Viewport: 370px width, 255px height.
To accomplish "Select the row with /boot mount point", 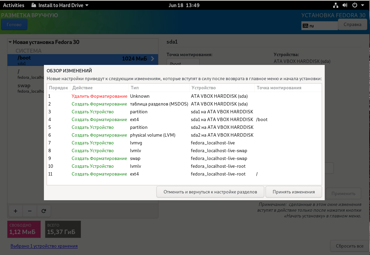I will tap(184, 119).
